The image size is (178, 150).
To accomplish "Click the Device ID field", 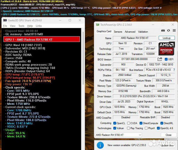I will 161,64.
